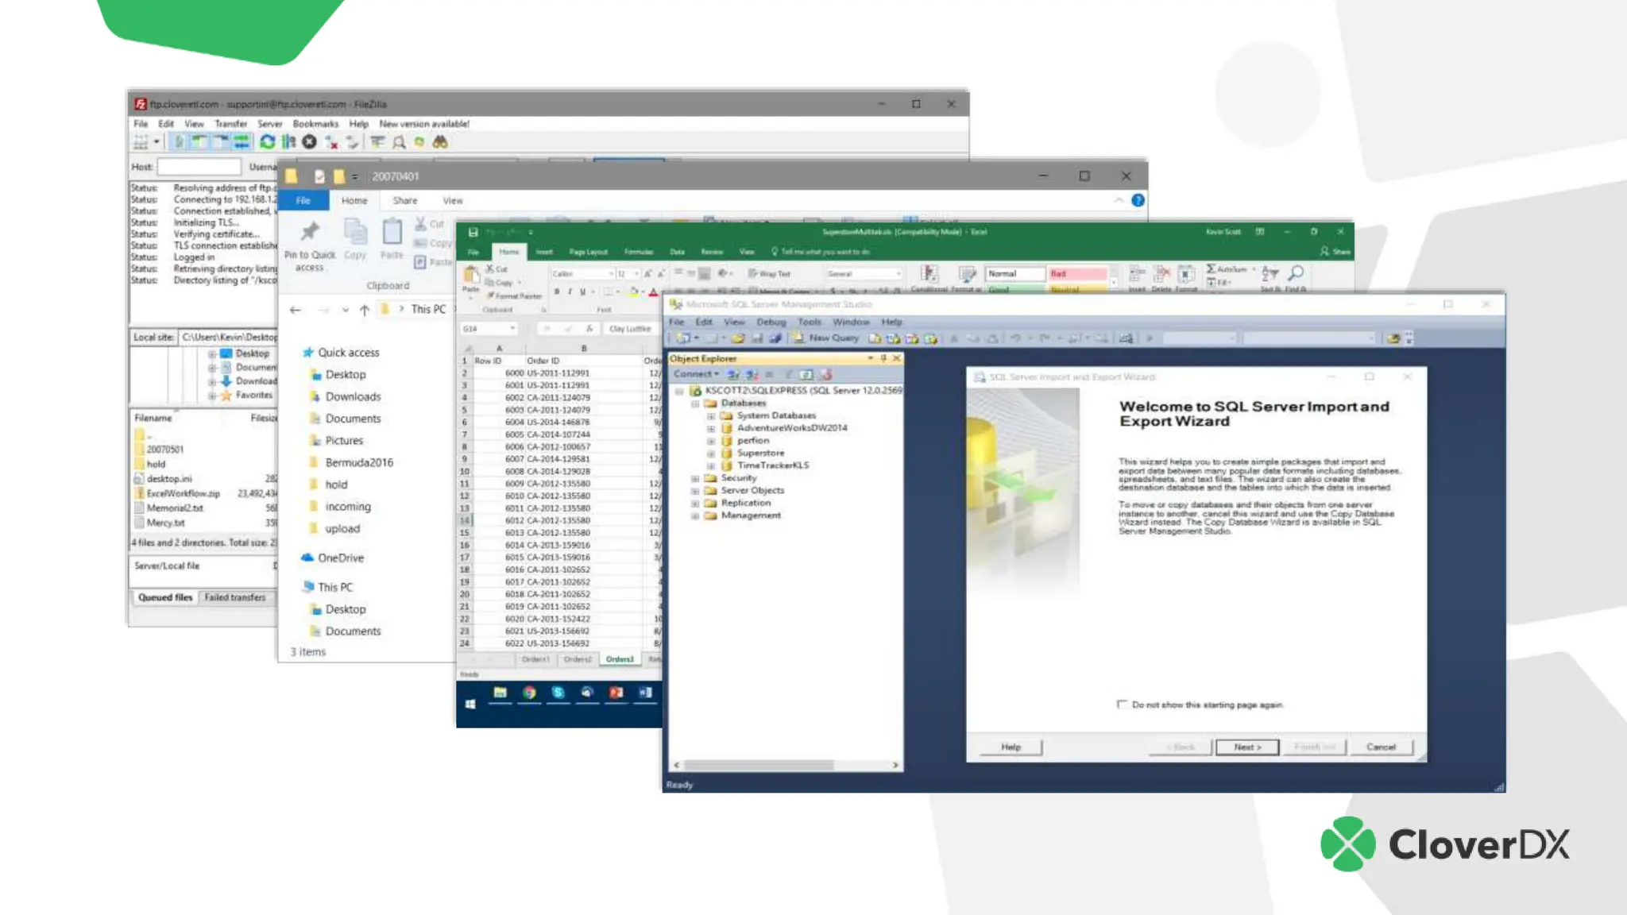Click Cancel button in Import wizard
The height and width of the screenshot is (915, 1627).
[1381, 747]
